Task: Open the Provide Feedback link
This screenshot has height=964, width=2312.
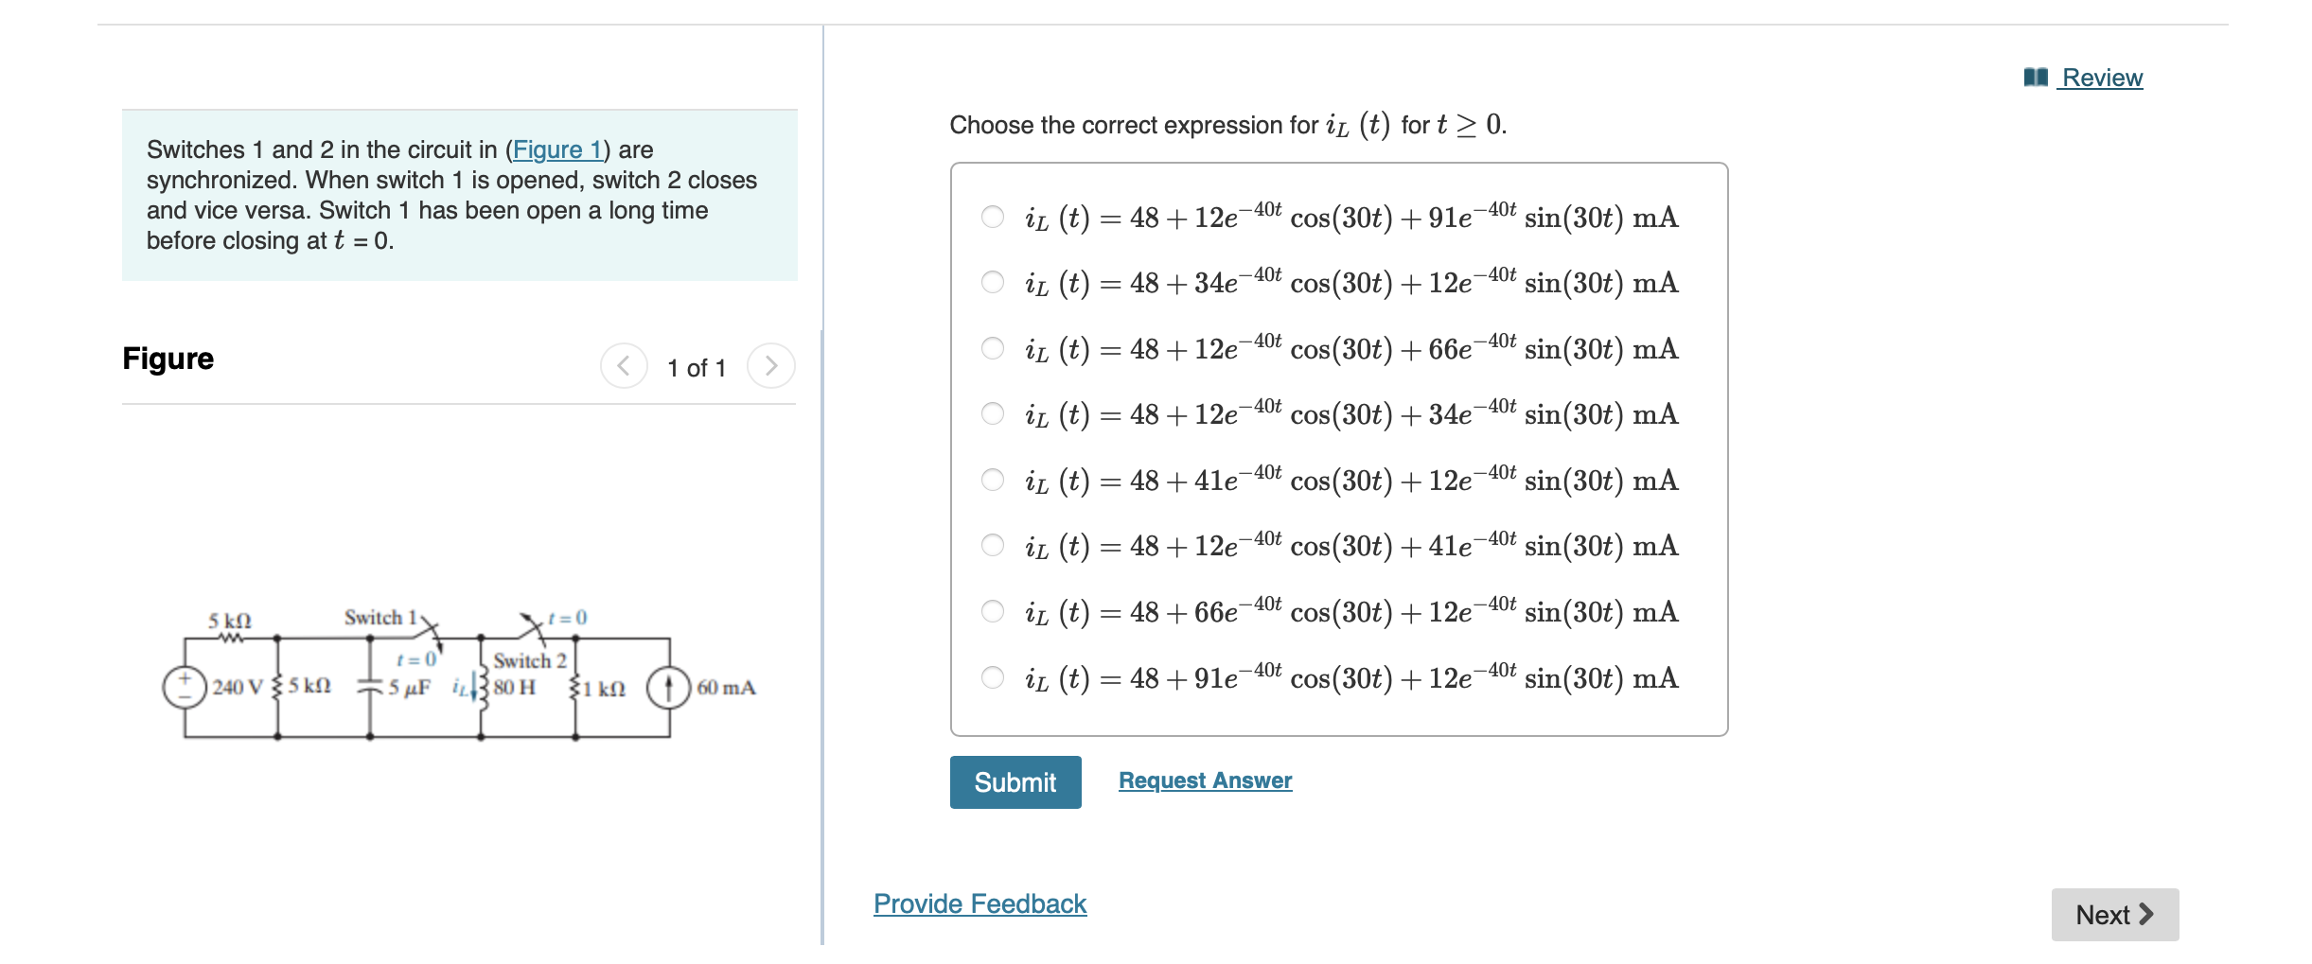Action: tap(979, 903)
